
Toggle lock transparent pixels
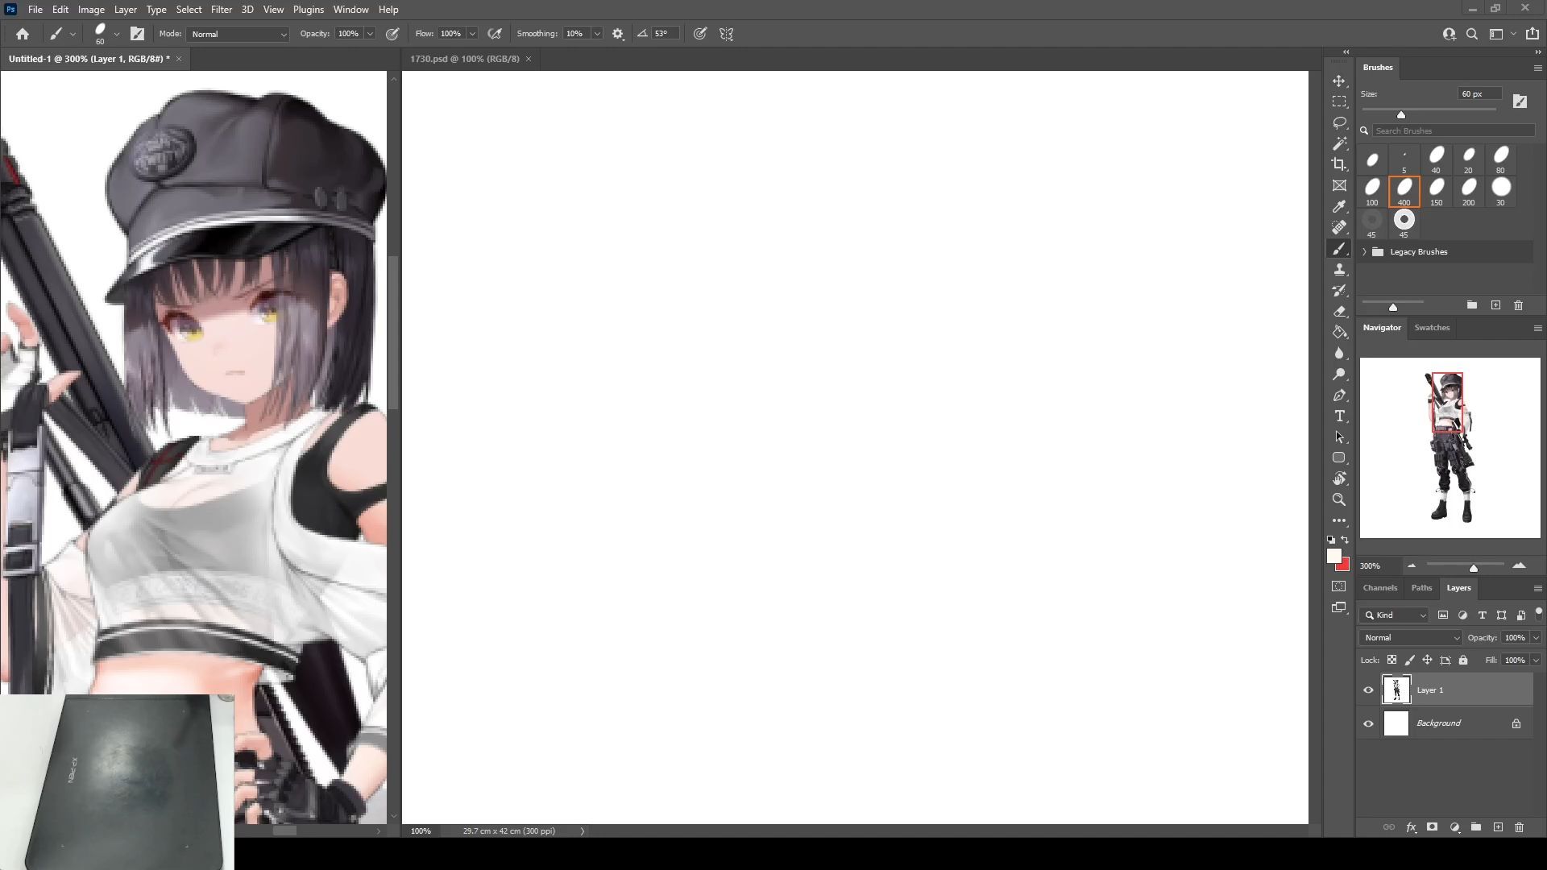coord(1391,660)
